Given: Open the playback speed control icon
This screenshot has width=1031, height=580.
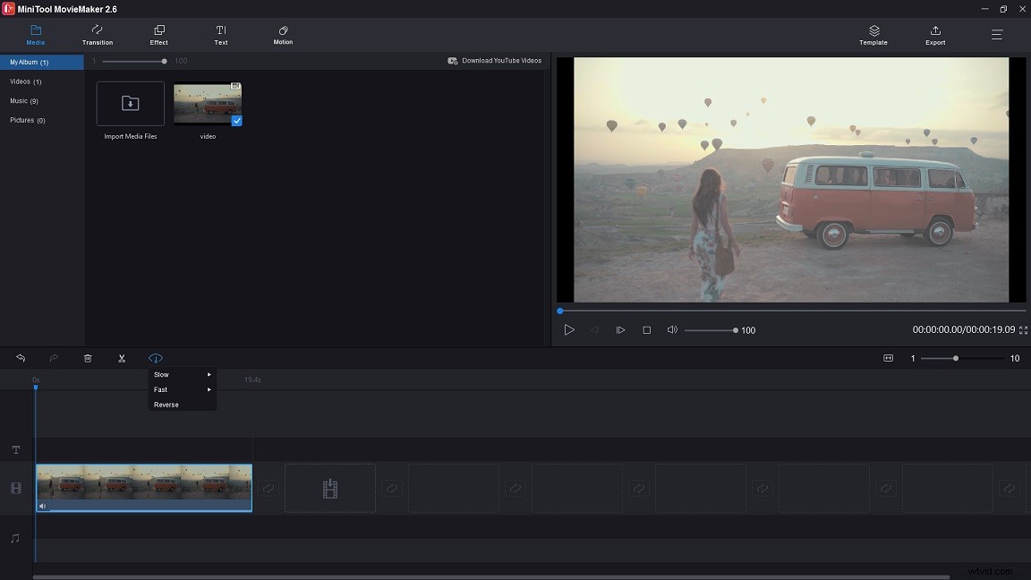Looking at the screenshot, I should tap(156, 358).
